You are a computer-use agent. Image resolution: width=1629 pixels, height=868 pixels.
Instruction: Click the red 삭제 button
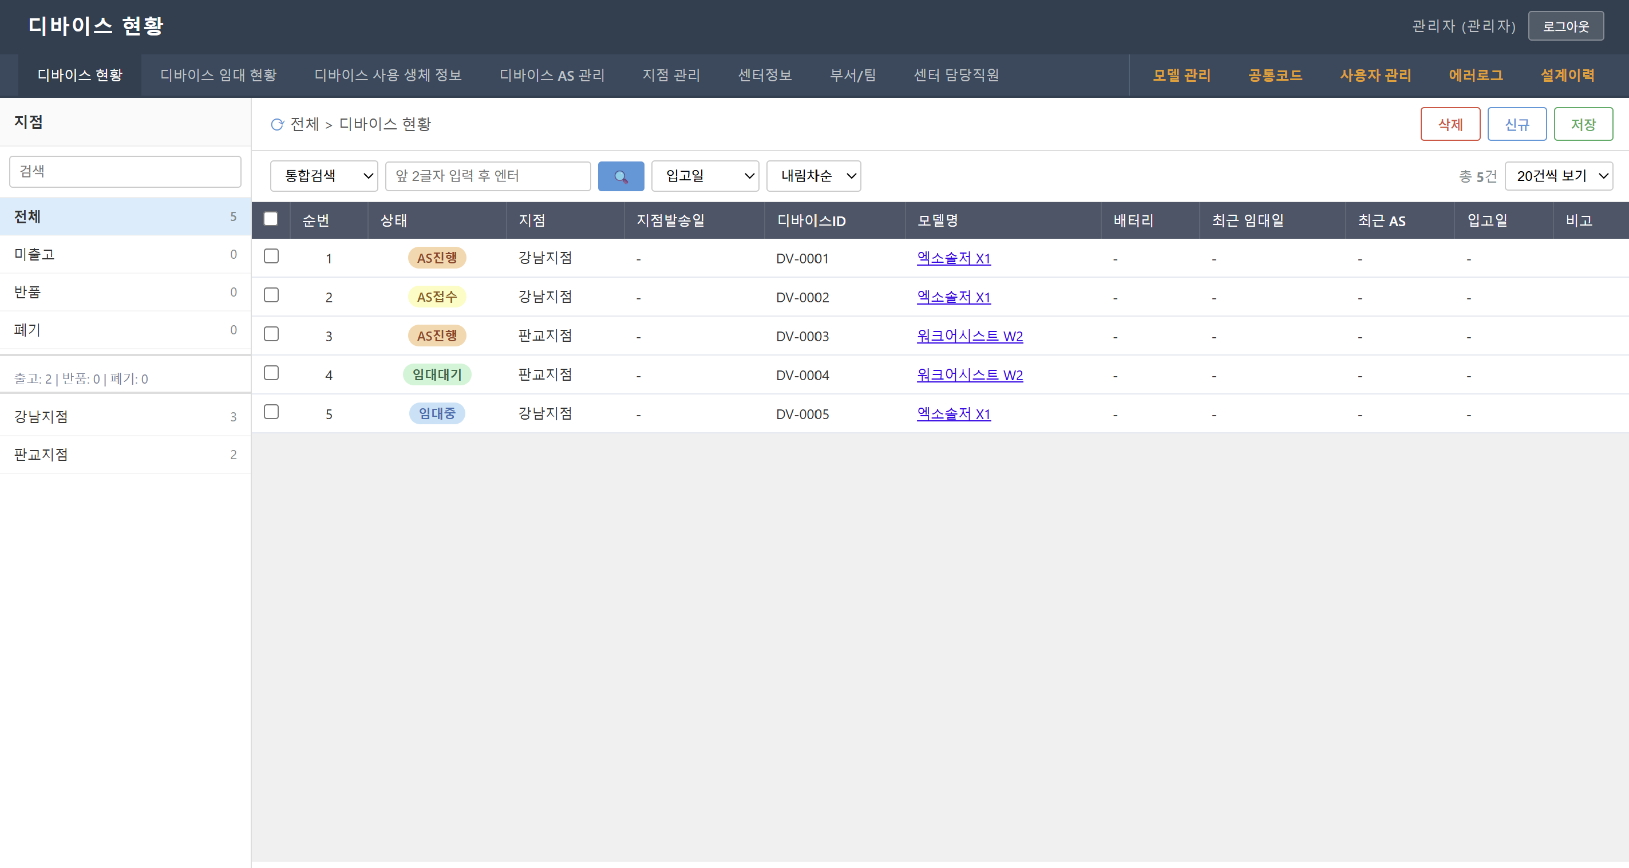point(1450,124)
